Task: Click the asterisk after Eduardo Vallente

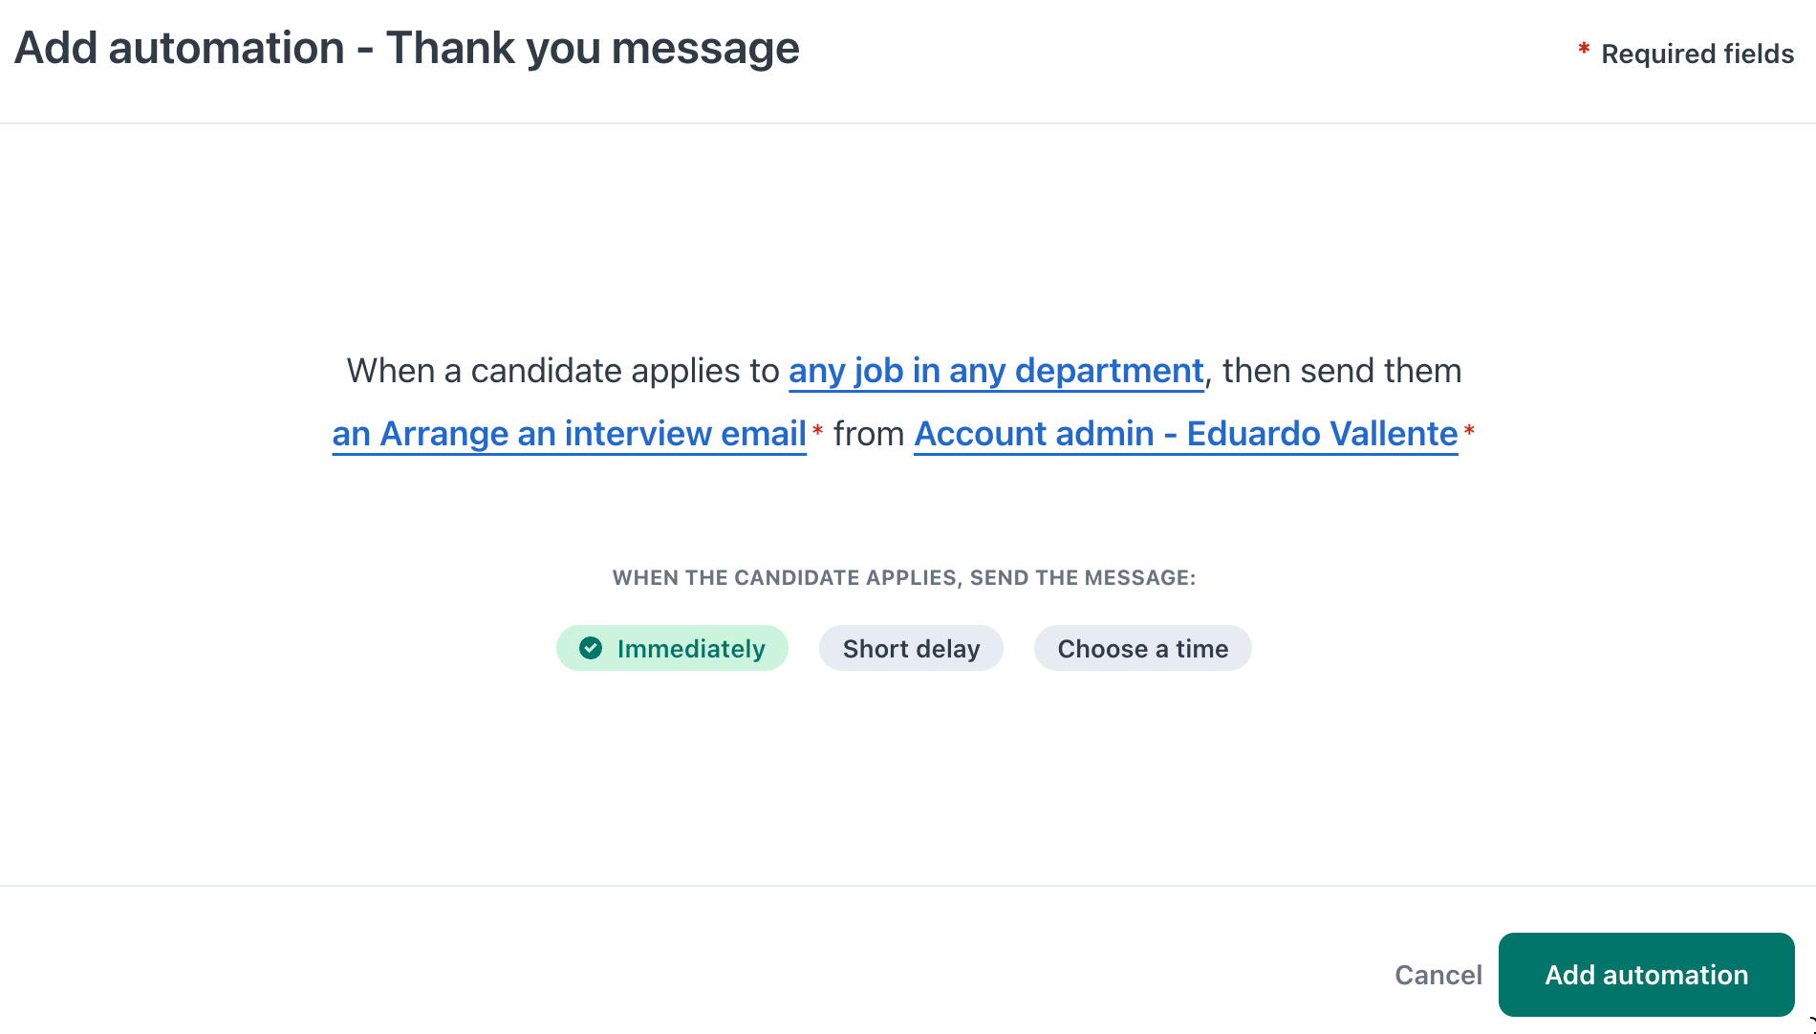Action: coord(1469,432)
